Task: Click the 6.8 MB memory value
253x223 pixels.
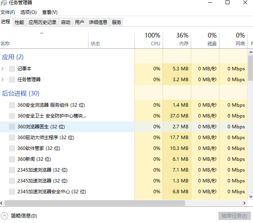Action: pyautogui.click(x=180, y=192)
